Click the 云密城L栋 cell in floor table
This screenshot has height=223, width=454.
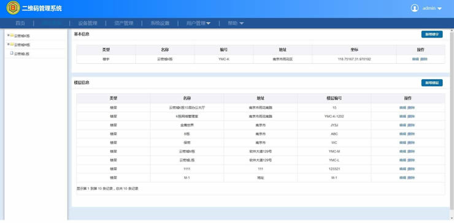point(187,160)
